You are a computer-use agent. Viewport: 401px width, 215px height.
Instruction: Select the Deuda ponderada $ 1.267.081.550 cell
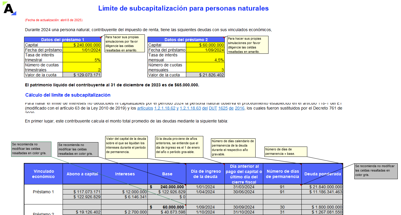322,212
